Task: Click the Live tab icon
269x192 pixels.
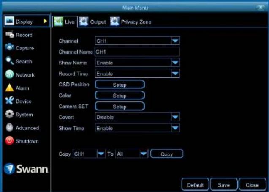Action: (59, 22)
